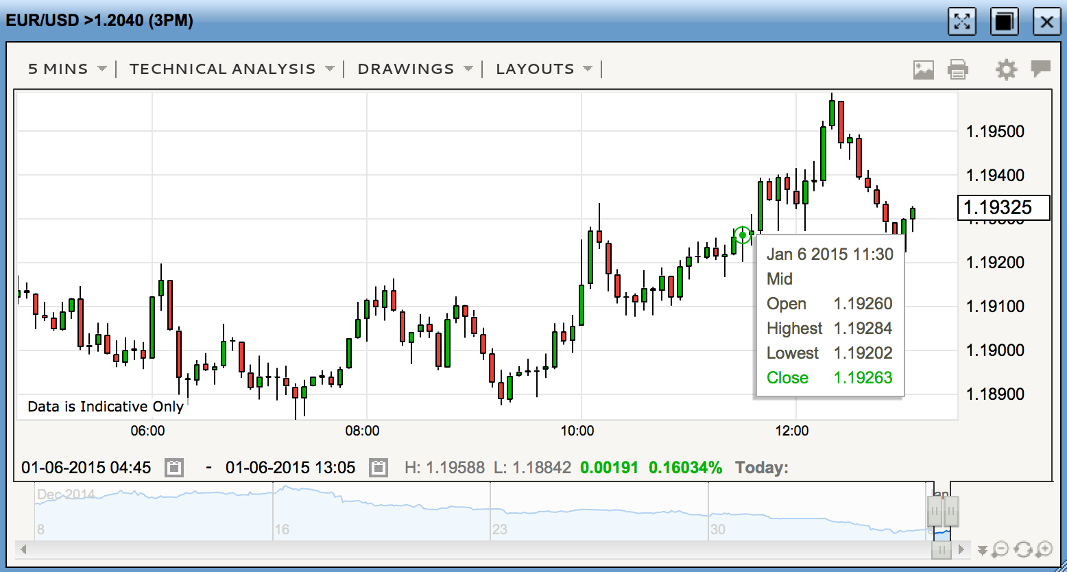Click the print chart icon
The height and width of the screenshot is (572, 1067).
(x=957, y=69)
